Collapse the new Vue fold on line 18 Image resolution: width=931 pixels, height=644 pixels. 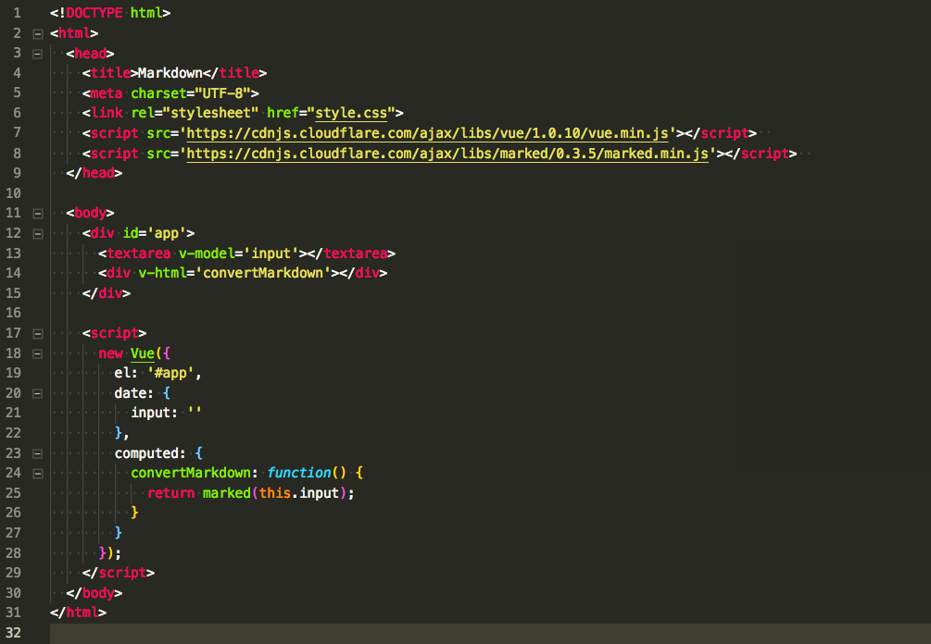(37, 354)
